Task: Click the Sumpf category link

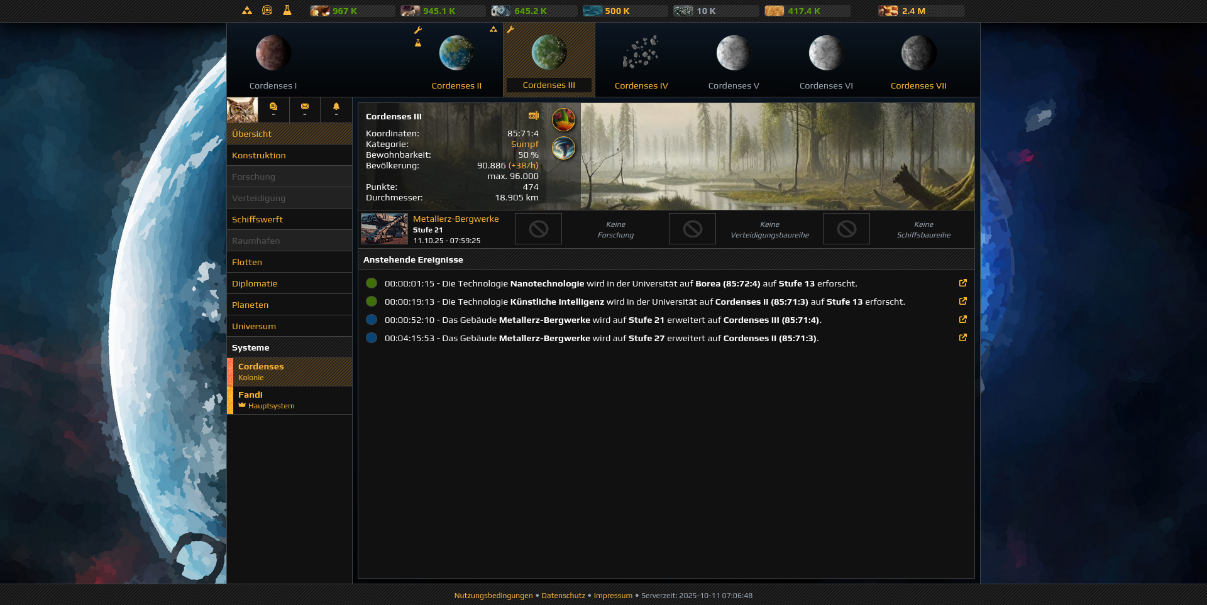Action: tap(525, 144)
